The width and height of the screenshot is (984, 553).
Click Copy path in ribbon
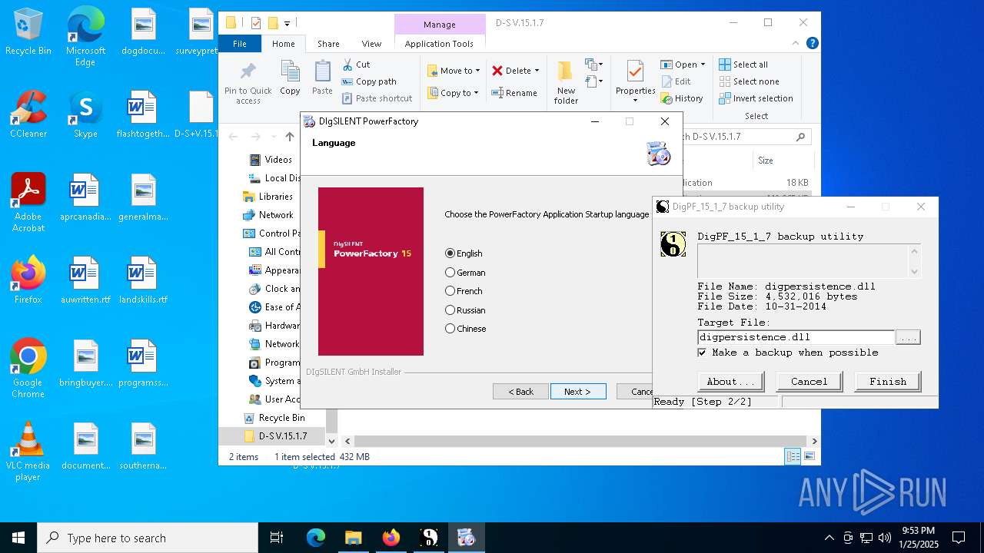(x=369, y=81)
